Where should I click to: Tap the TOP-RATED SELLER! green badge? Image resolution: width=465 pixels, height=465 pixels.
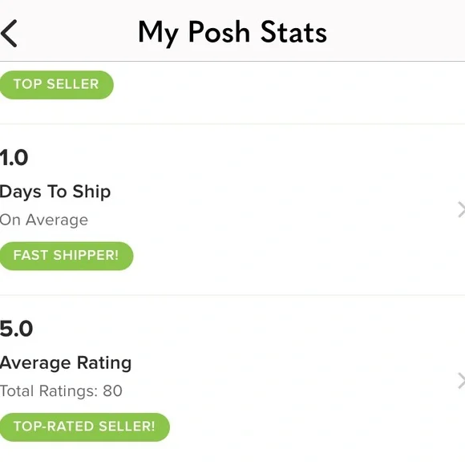point(84,427)
